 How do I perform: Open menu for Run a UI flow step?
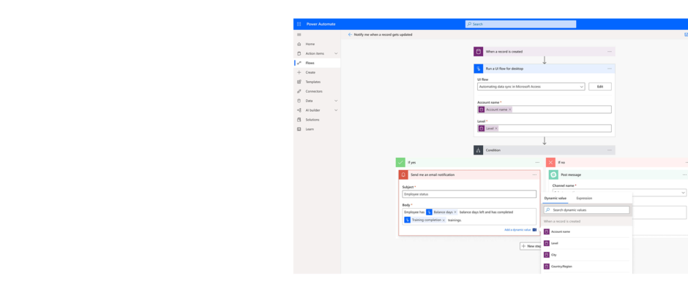[610, 69]
